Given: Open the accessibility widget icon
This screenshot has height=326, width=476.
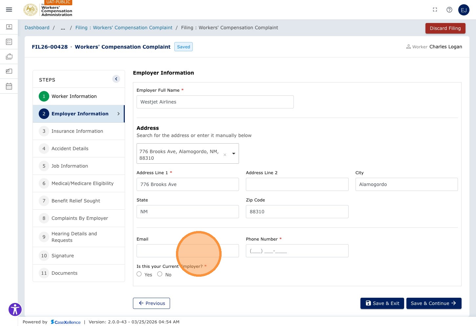Looking at the screenshot, I should click(15, 309).
